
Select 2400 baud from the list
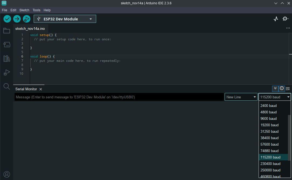click(273, 106)
